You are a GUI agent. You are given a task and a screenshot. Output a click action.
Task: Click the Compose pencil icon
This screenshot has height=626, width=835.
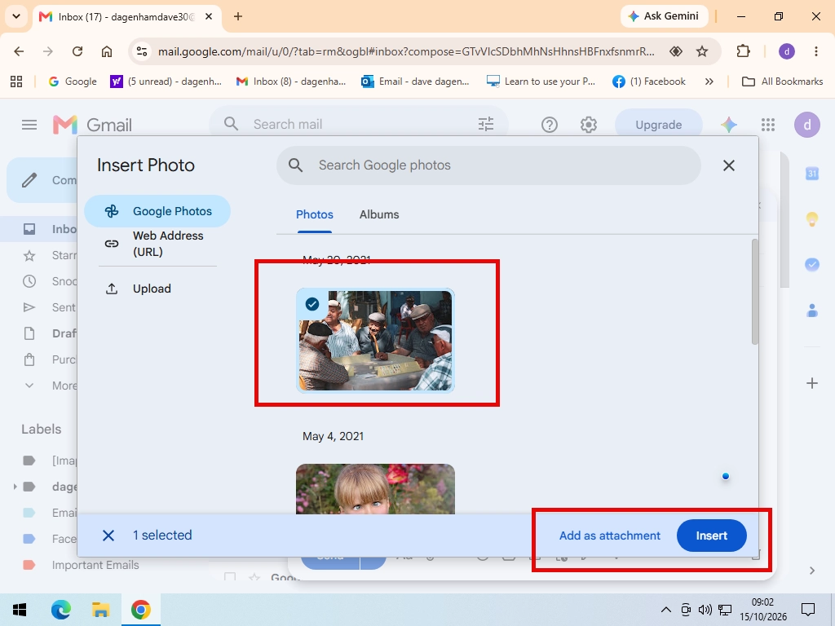(x=29, y=180)
